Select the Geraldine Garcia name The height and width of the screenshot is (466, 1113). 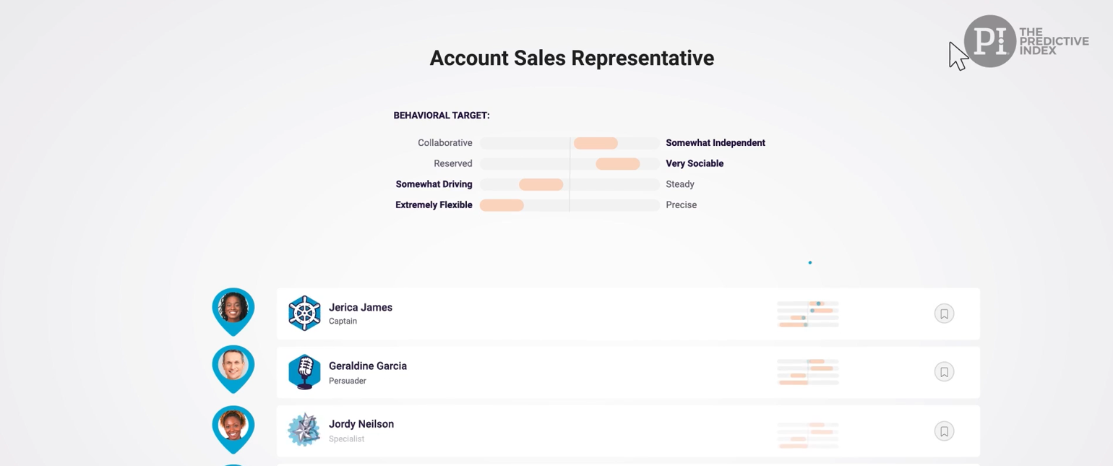[368, 366]
